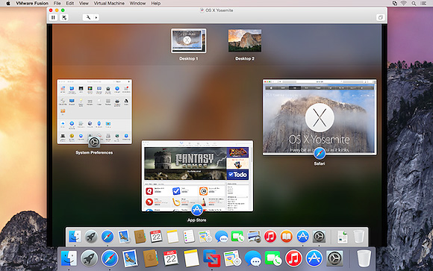The height and width of the screenshot is (271, 433).
Task: Open the View menu in menu bar
Action: click(x=84, y=3)
